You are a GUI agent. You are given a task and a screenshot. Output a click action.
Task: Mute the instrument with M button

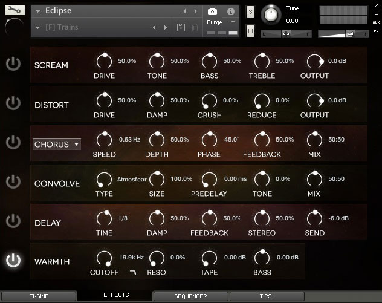pos(251,30)
